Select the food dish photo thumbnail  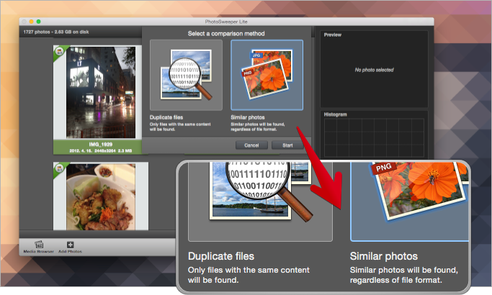[101, 196]
